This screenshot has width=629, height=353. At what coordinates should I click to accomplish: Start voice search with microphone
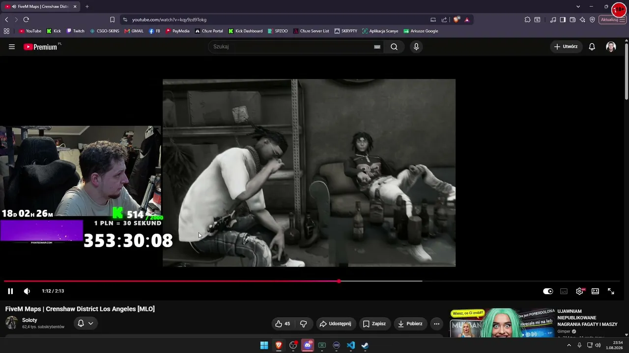(416, 47)
